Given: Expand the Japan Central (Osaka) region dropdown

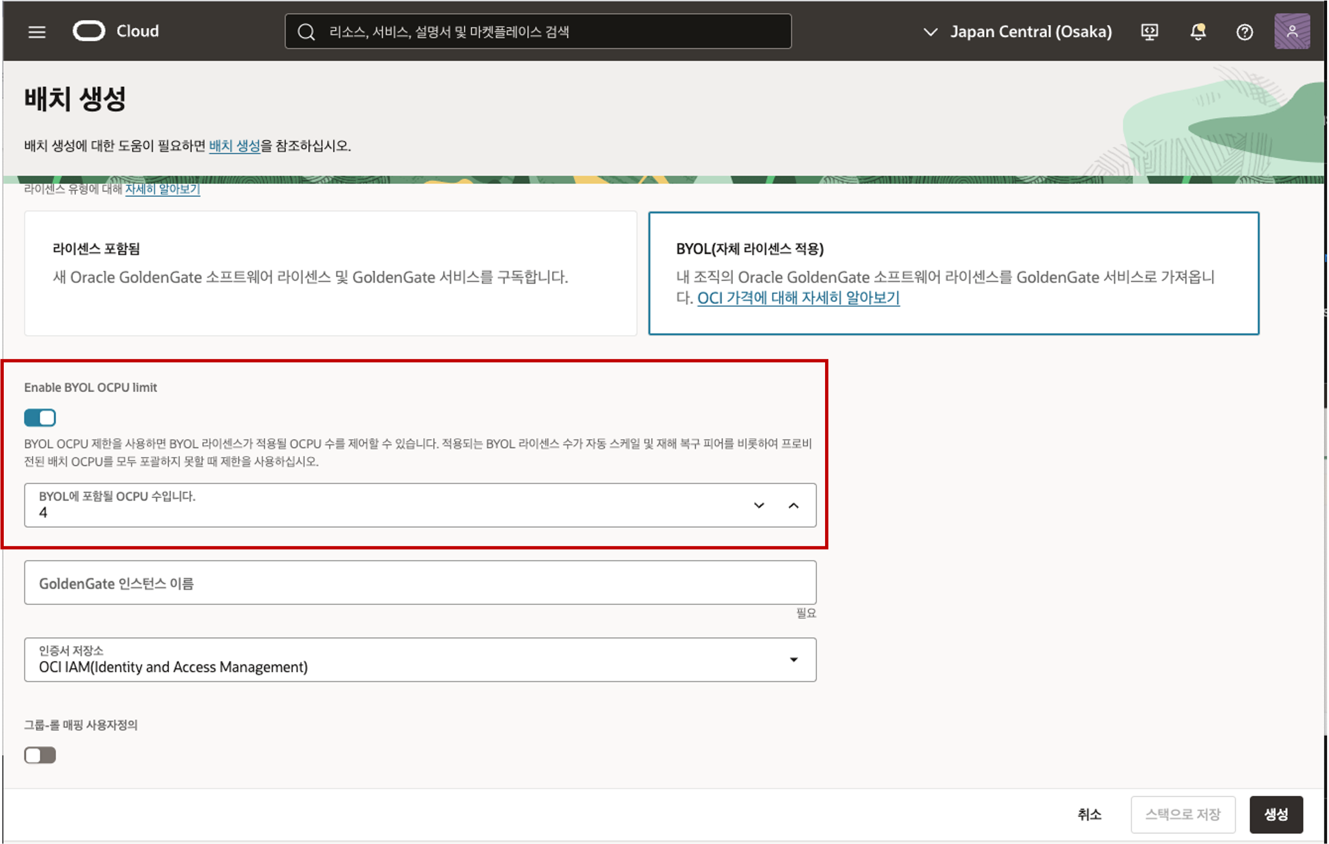Looking at the screenshot, I should (x=1017, y=32).
